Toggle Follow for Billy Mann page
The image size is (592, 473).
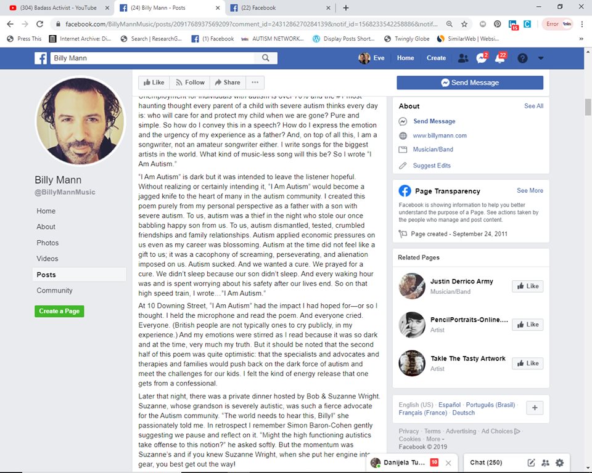coord(190,83)
